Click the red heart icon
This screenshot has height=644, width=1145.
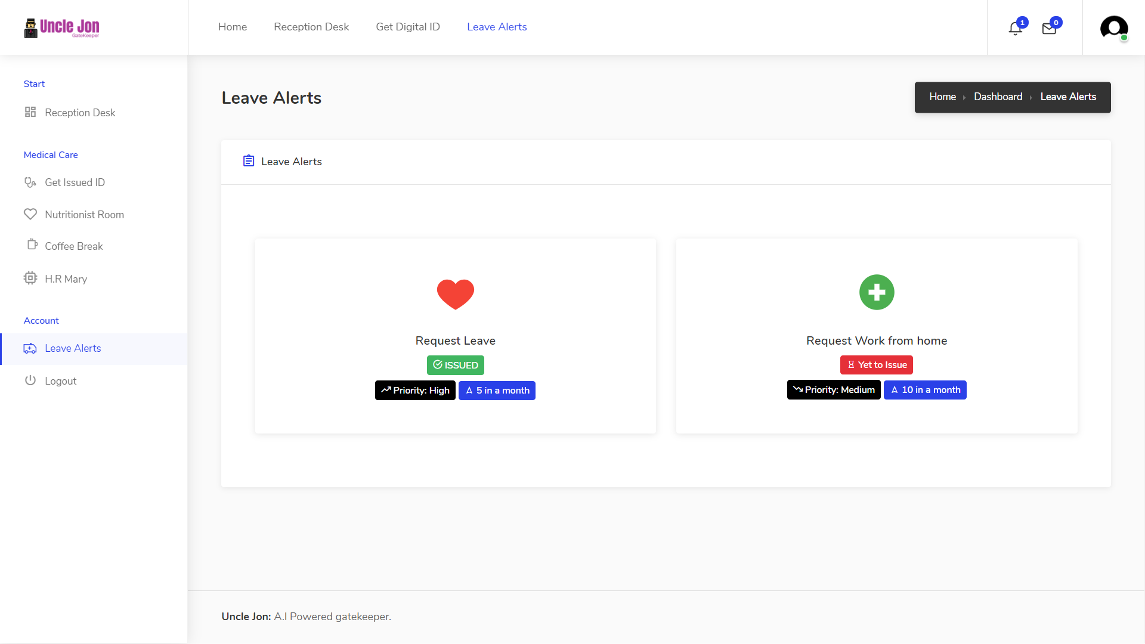(x=455, y=293)
